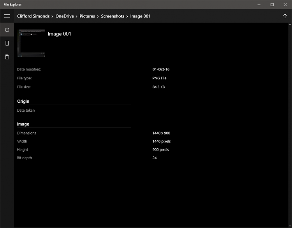Viewport: 292px width, 228px height.
Task: Close the File Explorer window
Action: tap(285, 4)
